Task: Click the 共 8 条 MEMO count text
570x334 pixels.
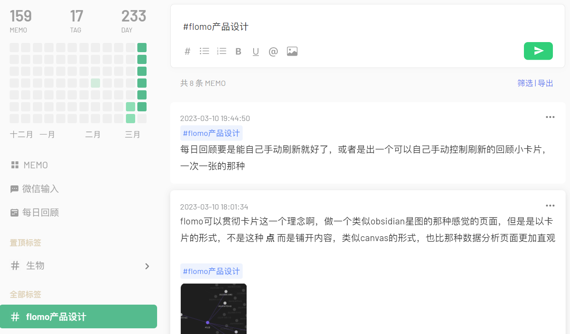Action: coord(203,83)
